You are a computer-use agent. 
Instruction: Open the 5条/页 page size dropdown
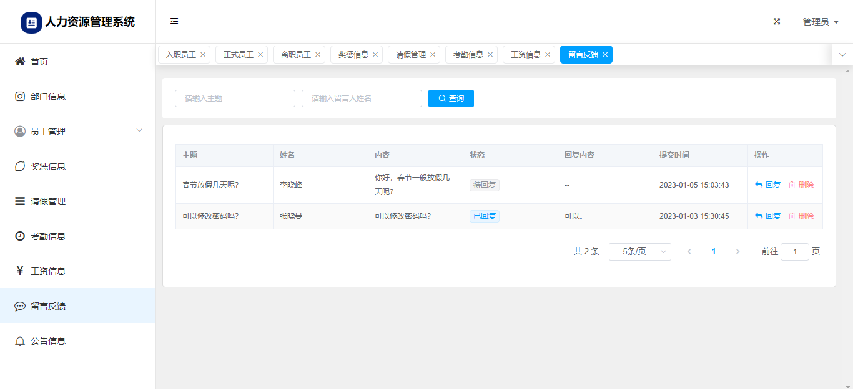(639, 252)
